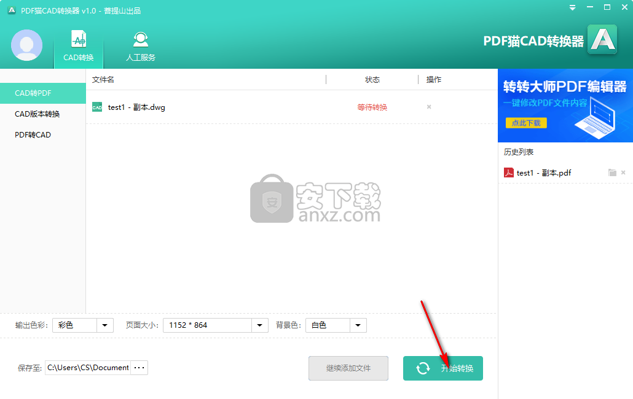Click the 操作 column header
This screenshot has height=399, width=633.
(433, 80)
